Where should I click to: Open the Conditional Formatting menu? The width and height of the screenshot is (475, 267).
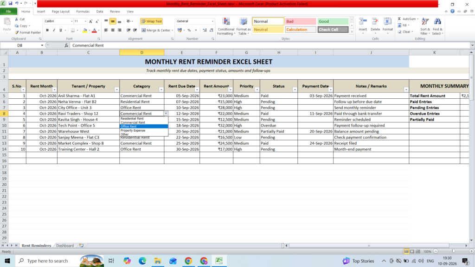226,26
